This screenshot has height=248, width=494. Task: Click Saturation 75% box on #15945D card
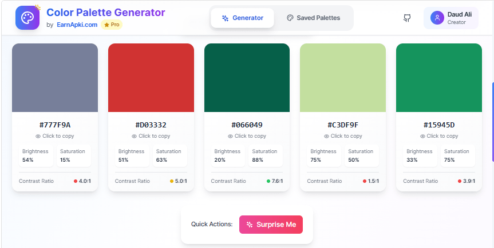click(458, 155)
